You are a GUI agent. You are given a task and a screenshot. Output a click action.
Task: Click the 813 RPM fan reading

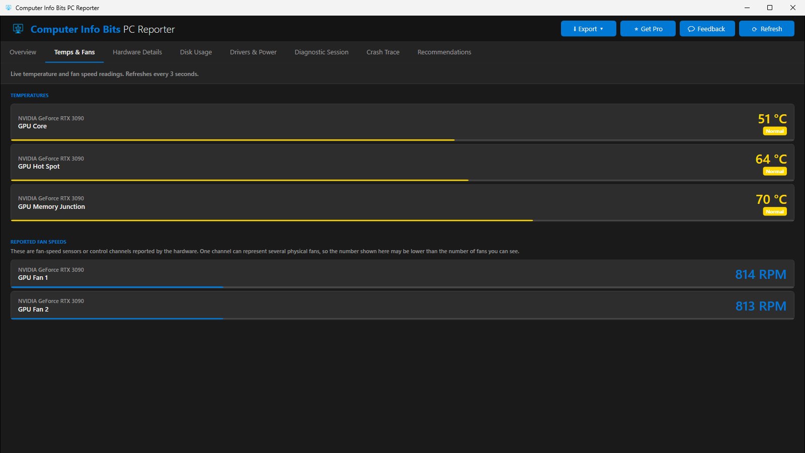tap(761, 306)
